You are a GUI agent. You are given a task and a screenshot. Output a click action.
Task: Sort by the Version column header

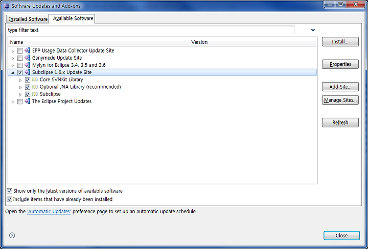point(249,42)
